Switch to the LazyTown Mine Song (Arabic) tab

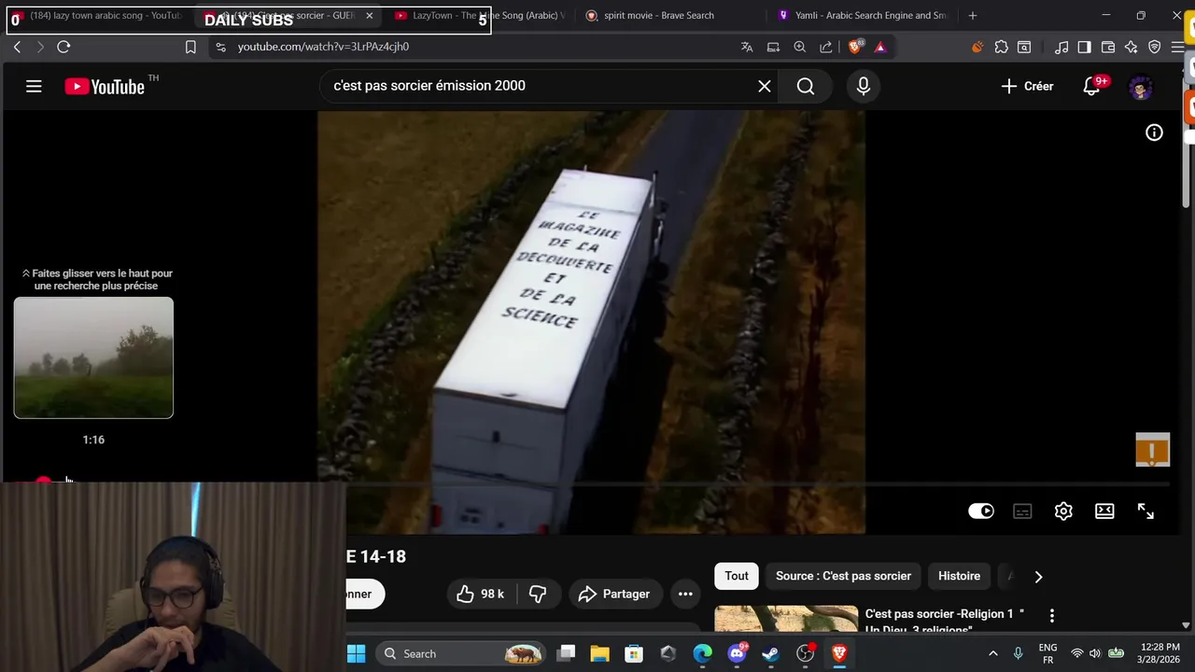tap(480, 16)
